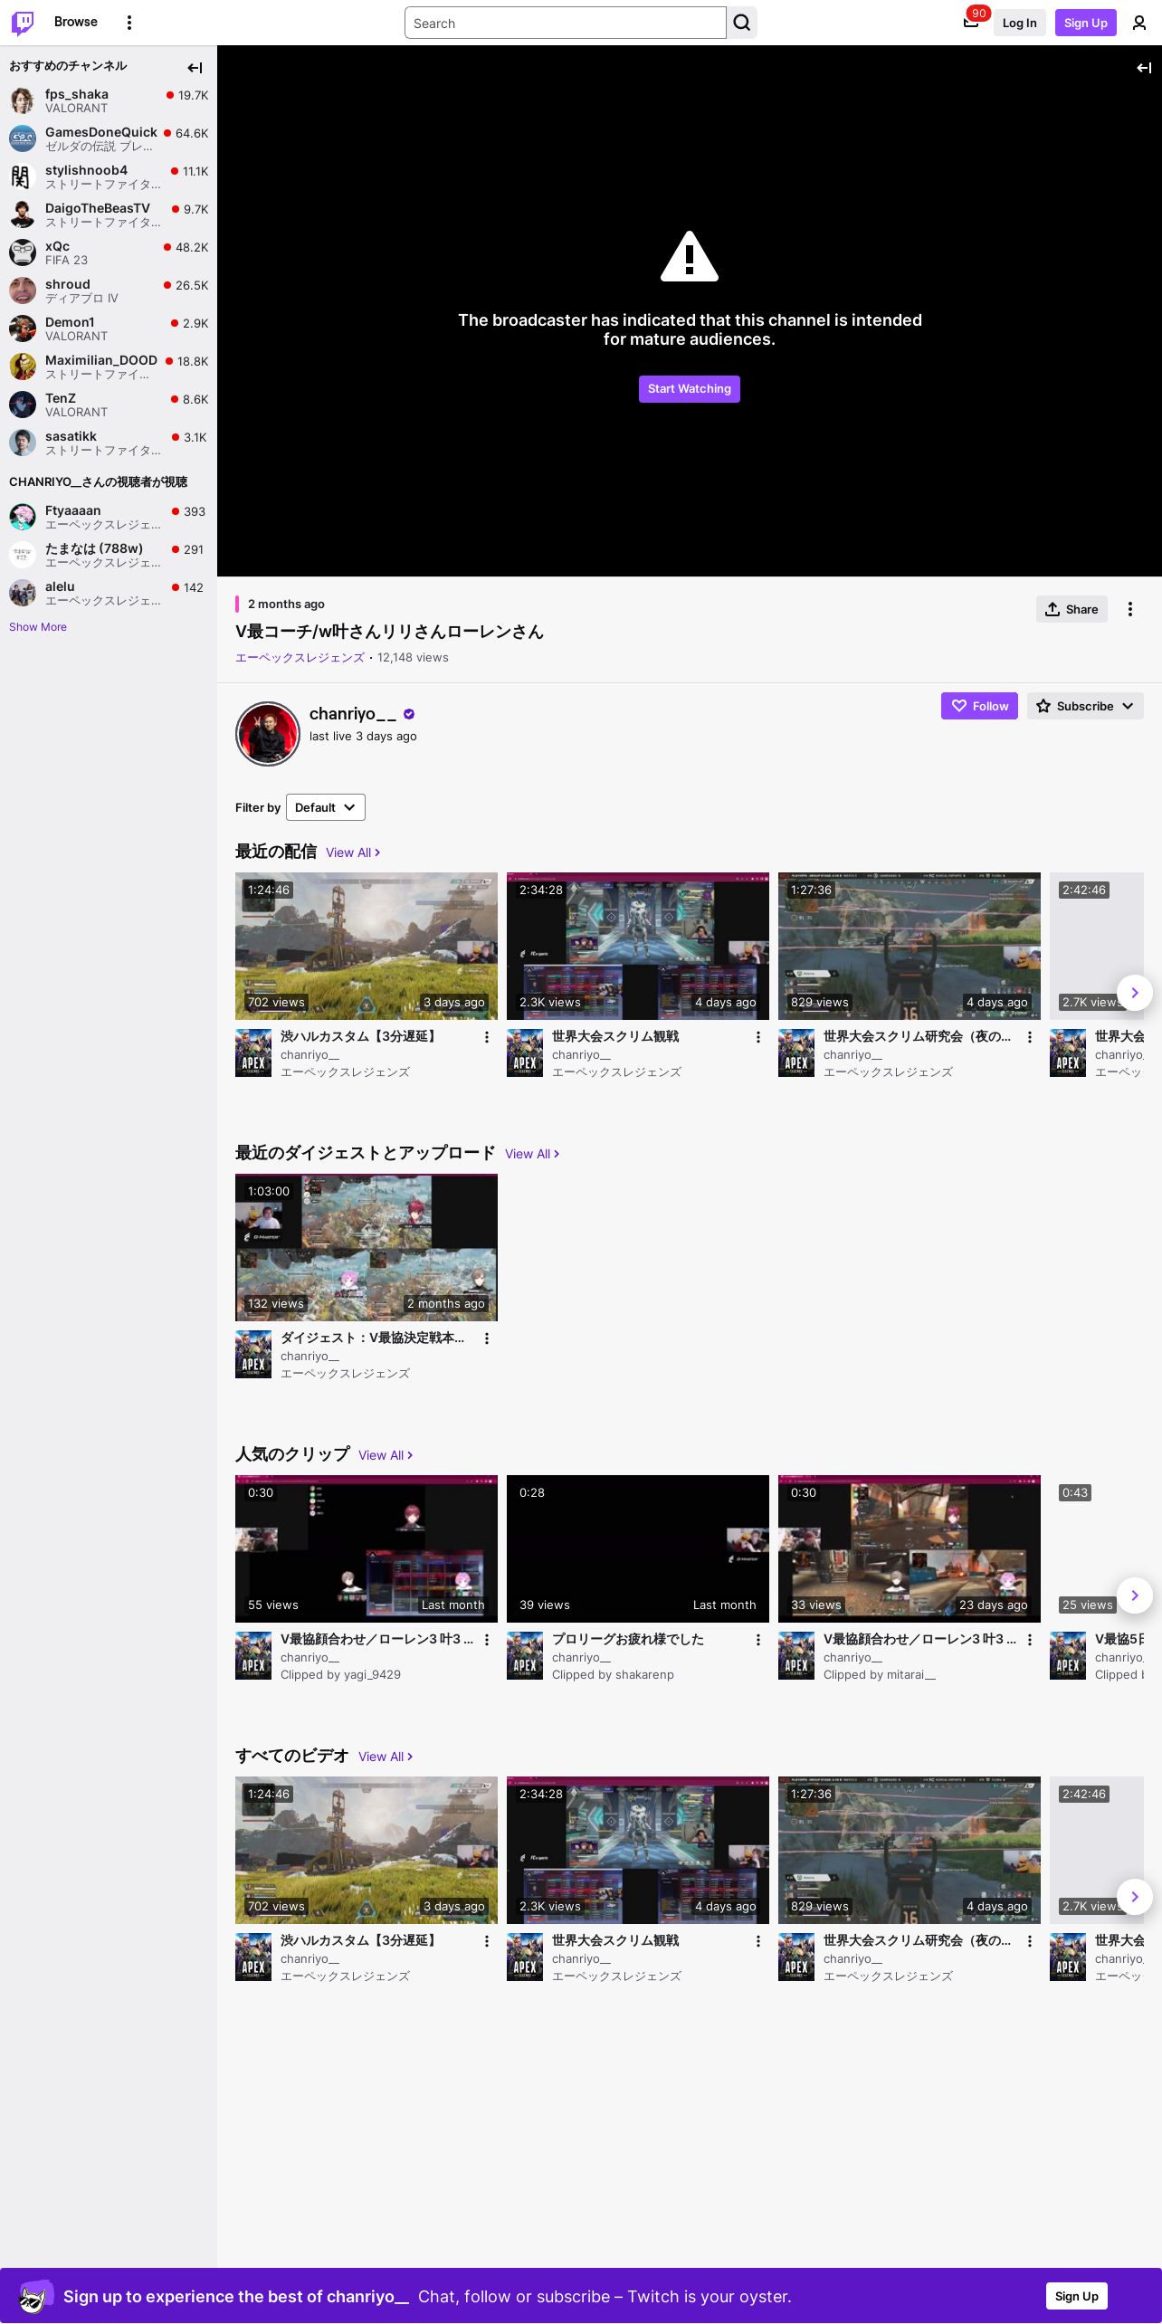Screen dimensions: 1162x2324
Task: Click the chanriyo__ profile avatar
Action: point(268,733)
